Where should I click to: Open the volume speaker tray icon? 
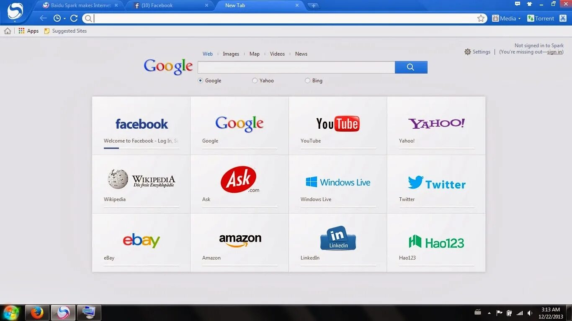pos(530,313)
